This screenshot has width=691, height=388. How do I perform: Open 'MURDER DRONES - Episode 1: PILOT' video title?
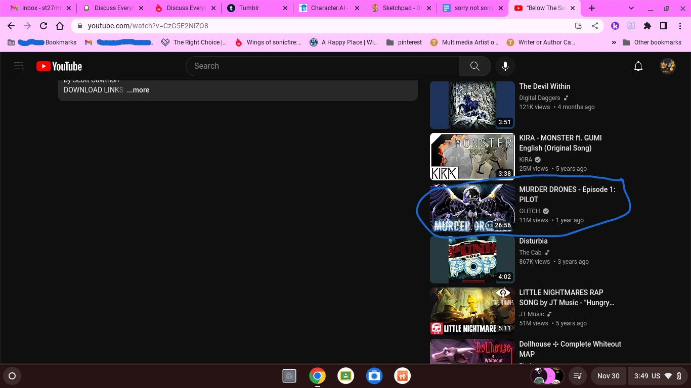567,195
